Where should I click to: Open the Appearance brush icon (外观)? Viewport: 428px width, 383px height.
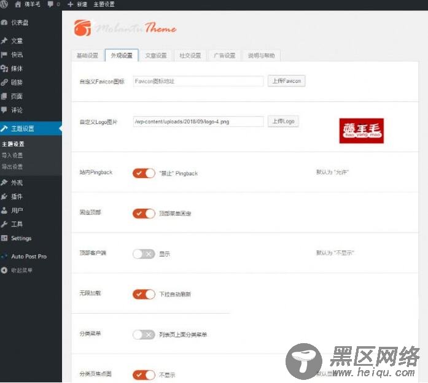(4, 182)
